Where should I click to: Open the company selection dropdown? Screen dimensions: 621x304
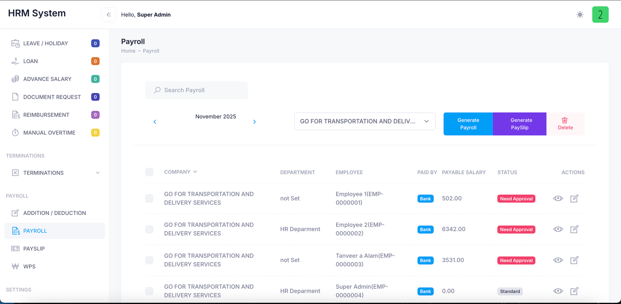(364, 121)
